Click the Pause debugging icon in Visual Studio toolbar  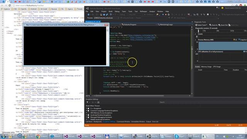point(163,15)
